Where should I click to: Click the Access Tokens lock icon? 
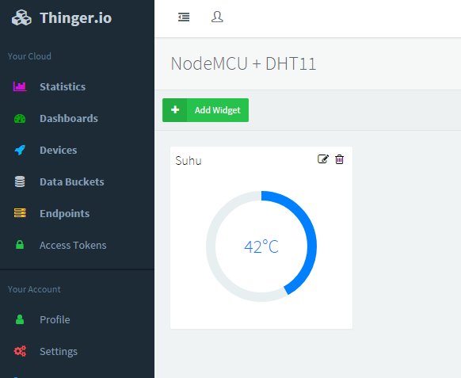[x=20, y=245]
